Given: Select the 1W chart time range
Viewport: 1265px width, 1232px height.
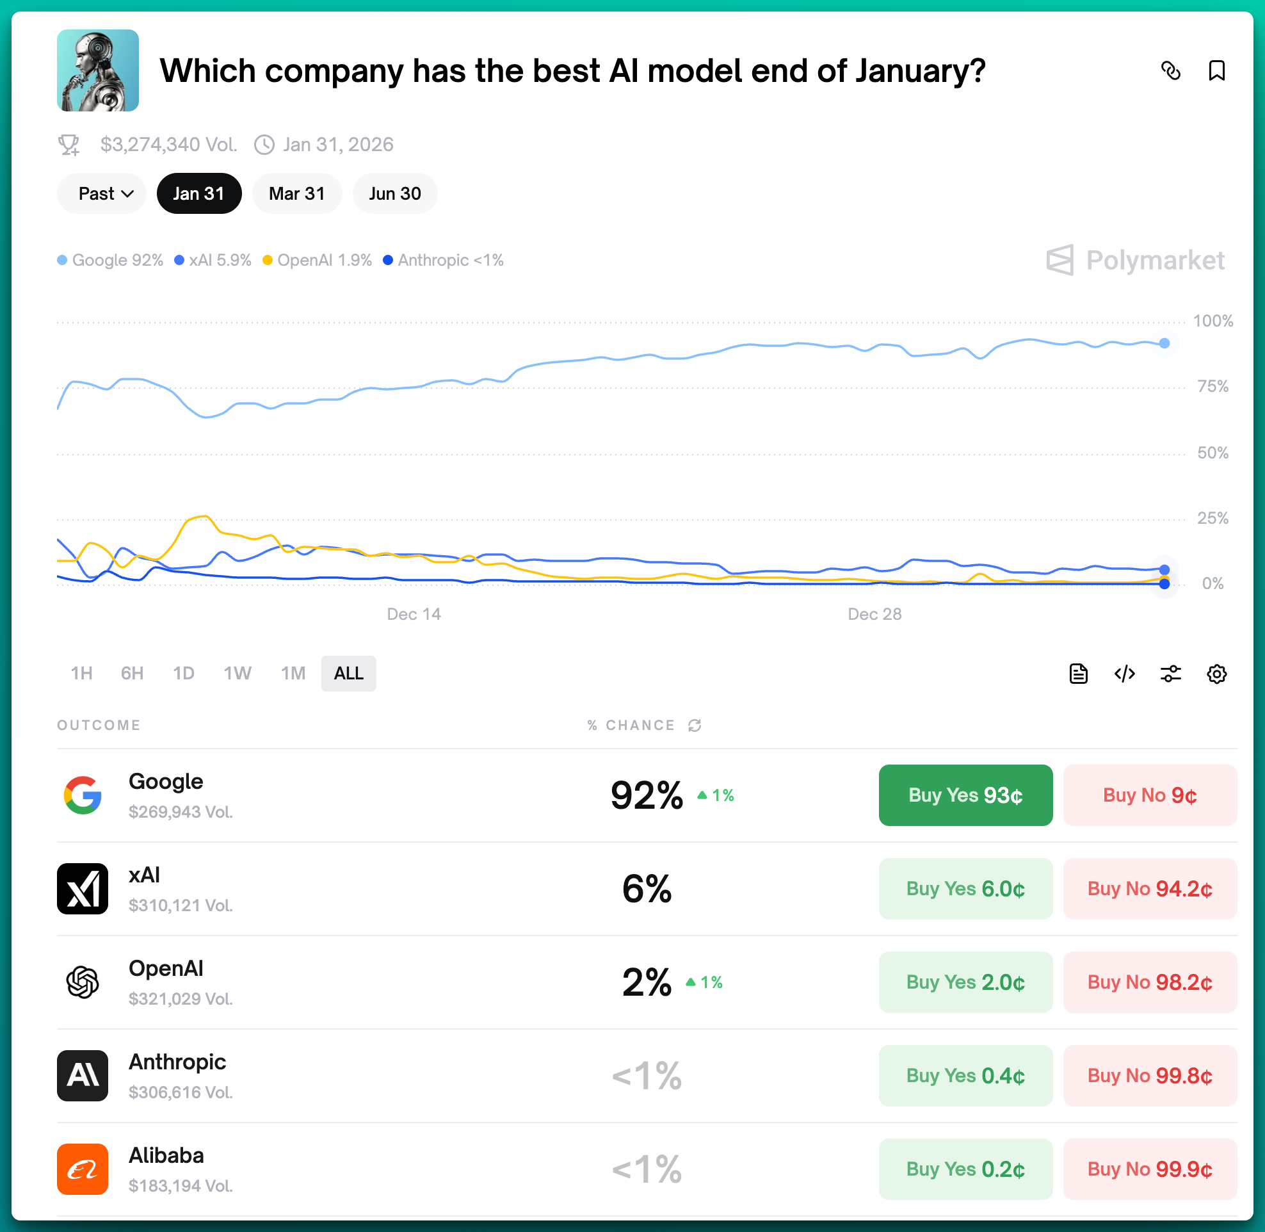Looking at the screenshot, I should coord(238,674).
